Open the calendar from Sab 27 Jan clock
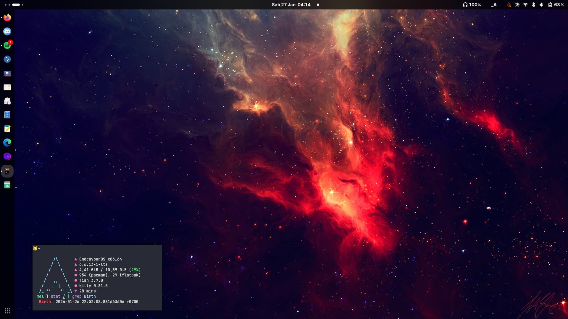 (291, 5)
